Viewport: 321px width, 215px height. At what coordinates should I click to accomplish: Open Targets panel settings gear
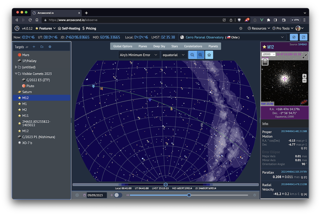coord(50,47)
